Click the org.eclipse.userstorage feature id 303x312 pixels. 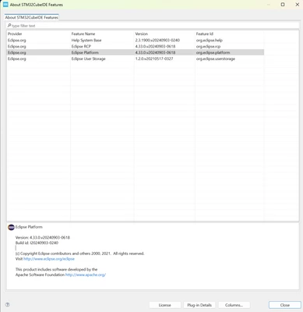216,58
